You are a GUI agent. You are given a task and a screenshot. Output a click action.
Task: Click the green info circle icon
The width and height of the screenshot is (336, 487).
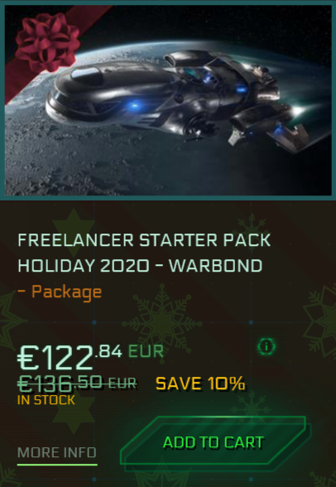pos(266,346)
